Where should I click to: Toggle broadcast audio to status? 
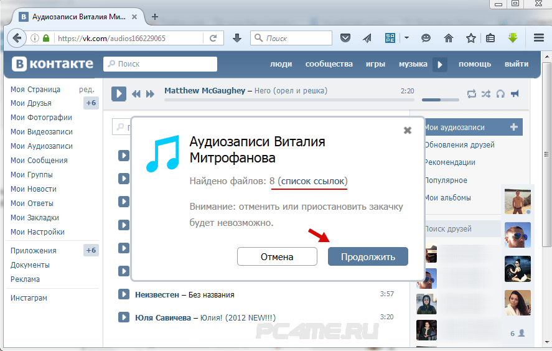pos(515,94)
